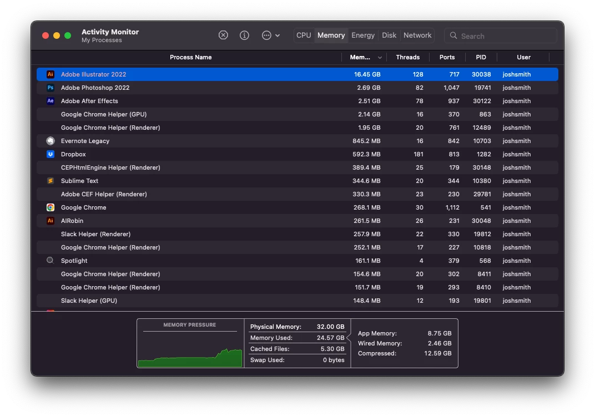Open the Energy tab
This screenshot has width=595, height=417.
363,35
